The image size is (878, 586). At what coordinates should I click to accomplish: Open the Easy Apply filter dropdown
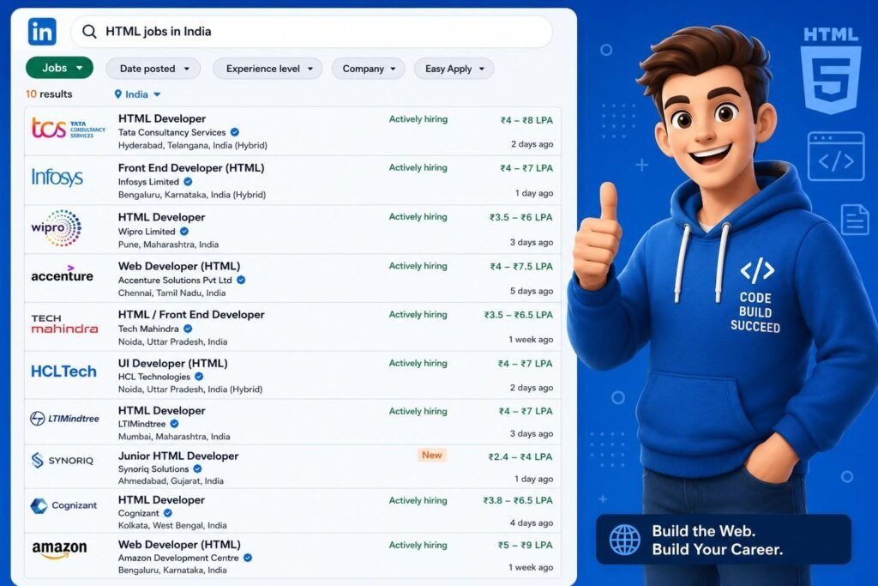(454, 69)
